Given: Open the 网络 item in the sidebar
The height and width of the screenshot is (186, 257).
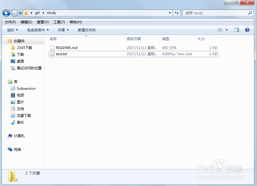Looking at the screenshot, I should coord(17,149).
